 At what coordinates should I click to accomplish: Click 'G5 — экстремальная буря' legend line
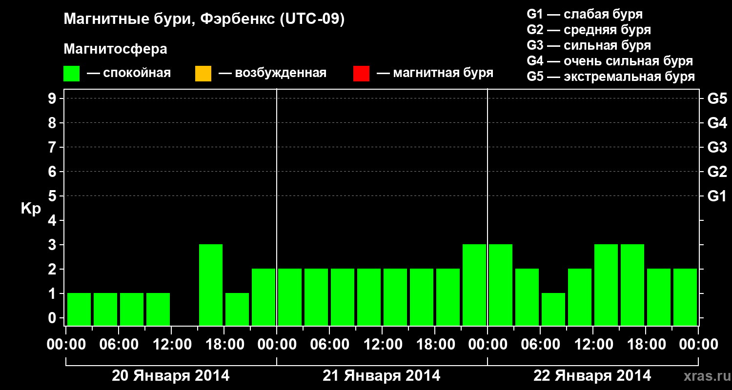click(x=610, y=77)
